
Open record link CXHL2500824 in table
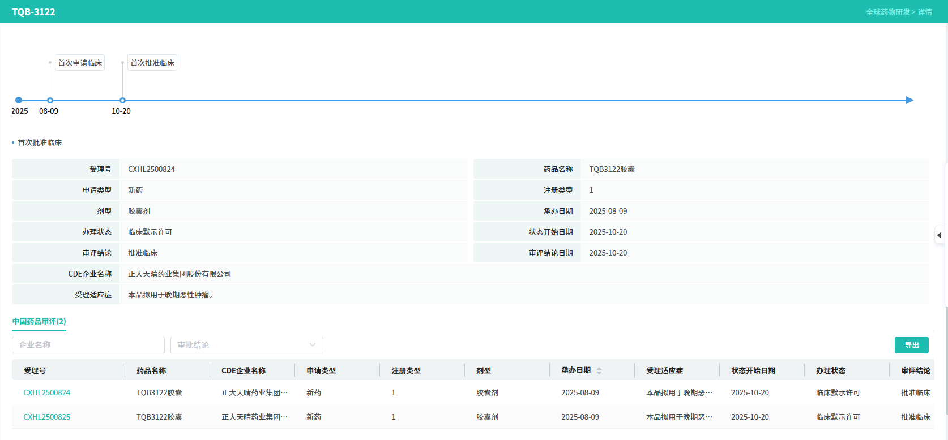point(47,392)
